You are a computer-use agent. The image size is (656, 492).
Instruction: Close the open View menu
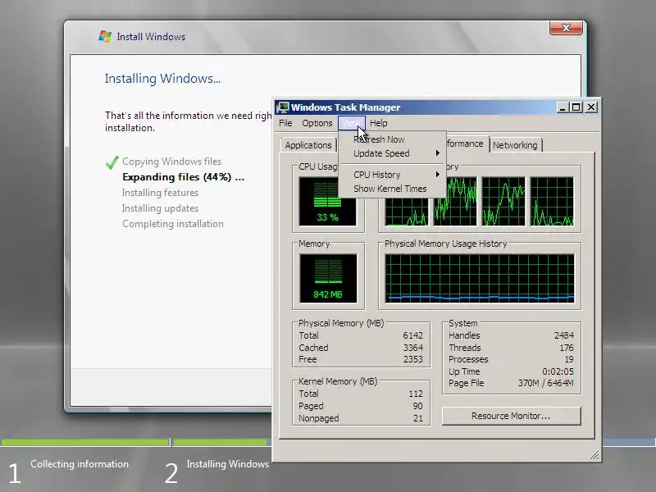coord(352,123)
